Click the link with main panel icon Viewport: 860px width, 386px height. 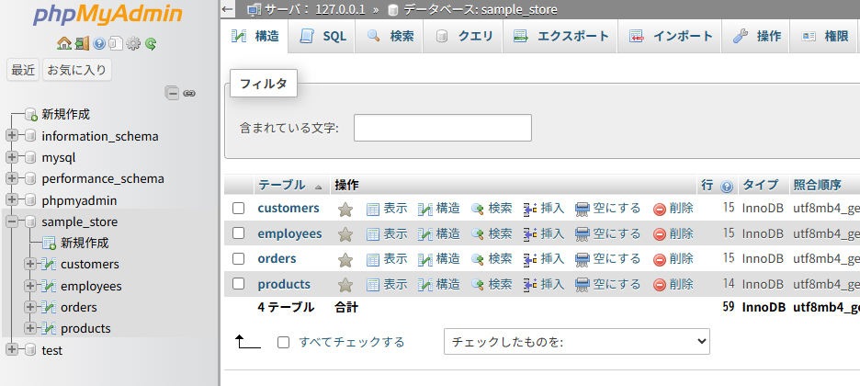point(189,93)
